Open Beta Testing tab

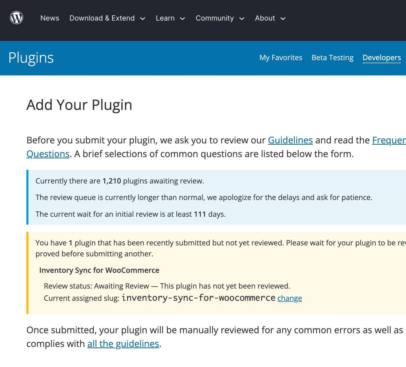click(332, 58)
